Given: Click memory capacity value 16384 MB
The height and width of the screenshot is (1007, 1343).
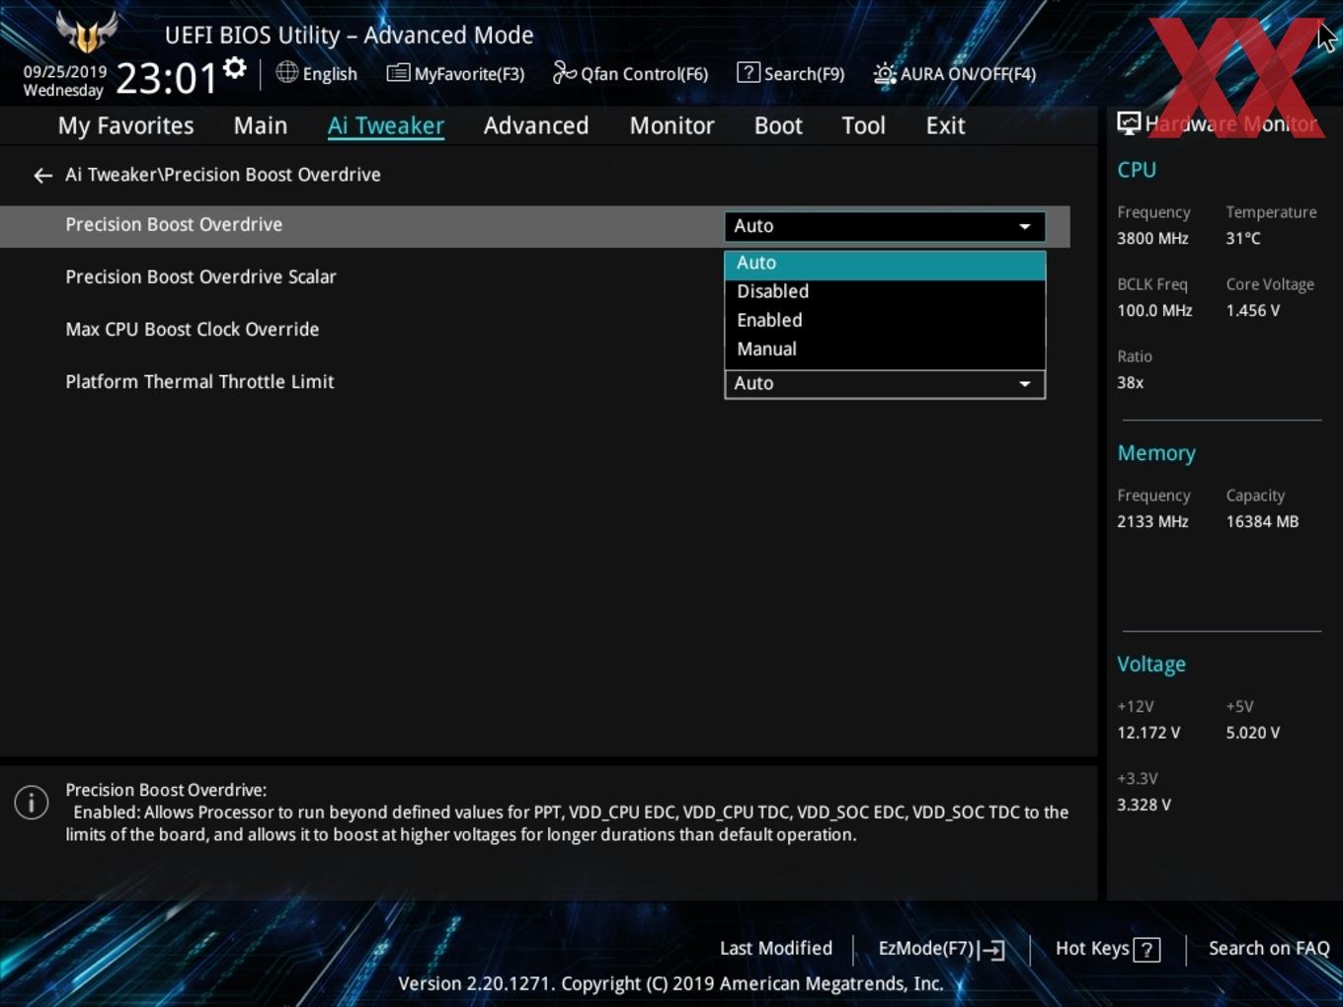Looking at the screenshot, I should click(x=1262, y=522).
